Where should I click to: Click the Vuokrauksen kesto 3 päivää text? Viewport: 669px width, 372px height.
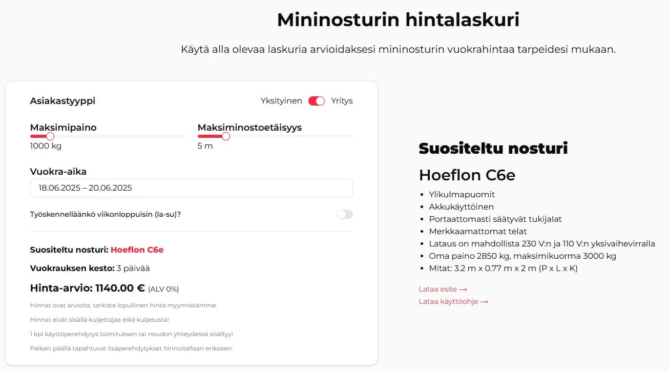[x=90, y=268]
